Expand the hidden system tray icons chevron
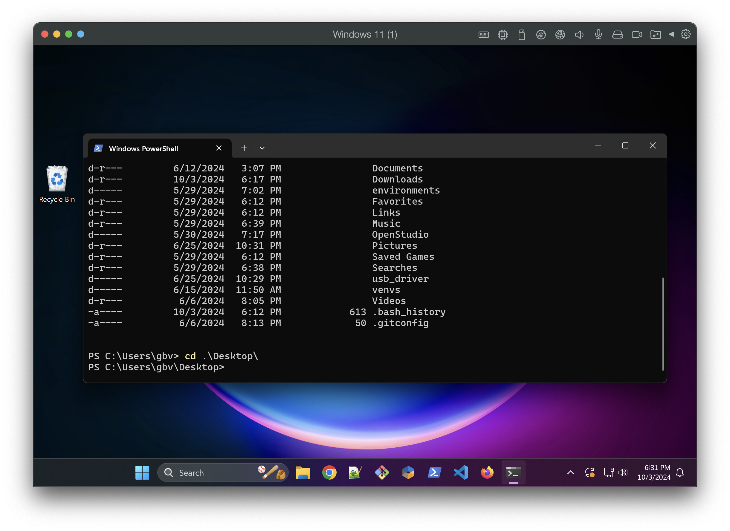 [570, 472]
